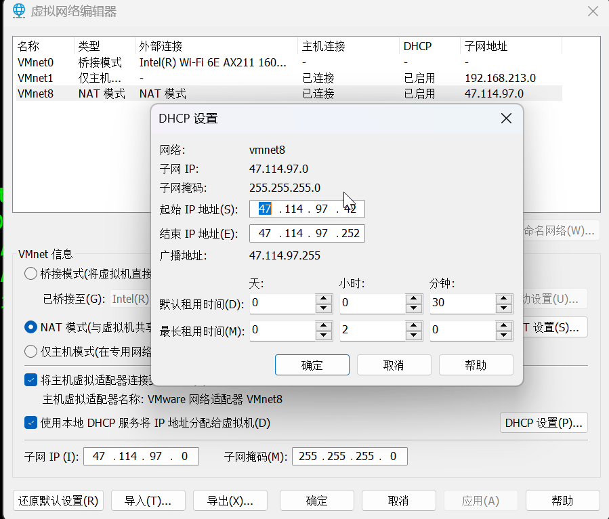The image size is (609, 519).
Task: Click the 子网地址 column header
Action: [511, 46]
